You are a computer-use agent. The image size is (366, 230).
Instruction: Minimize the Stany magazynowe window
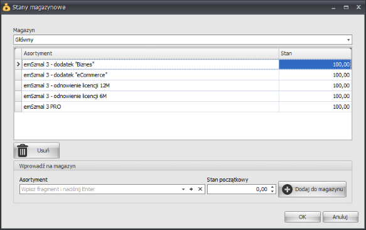pyautogui.click(x=333, y=8)
